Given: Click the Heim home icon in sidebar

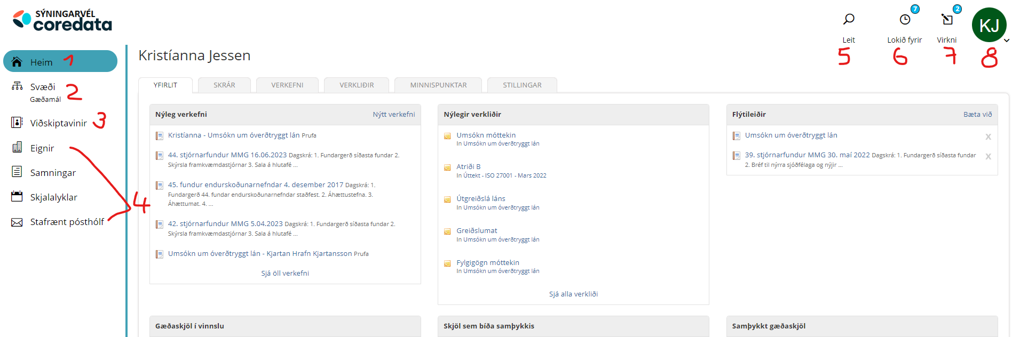Looking at the screenshot, I should 17,62.
